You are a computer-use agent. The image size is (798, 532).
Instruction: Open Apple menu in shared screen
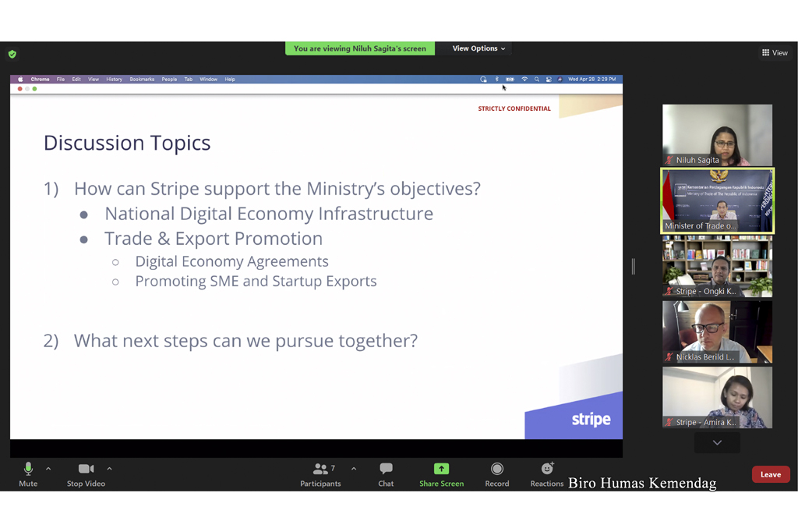tap(20, 80)
